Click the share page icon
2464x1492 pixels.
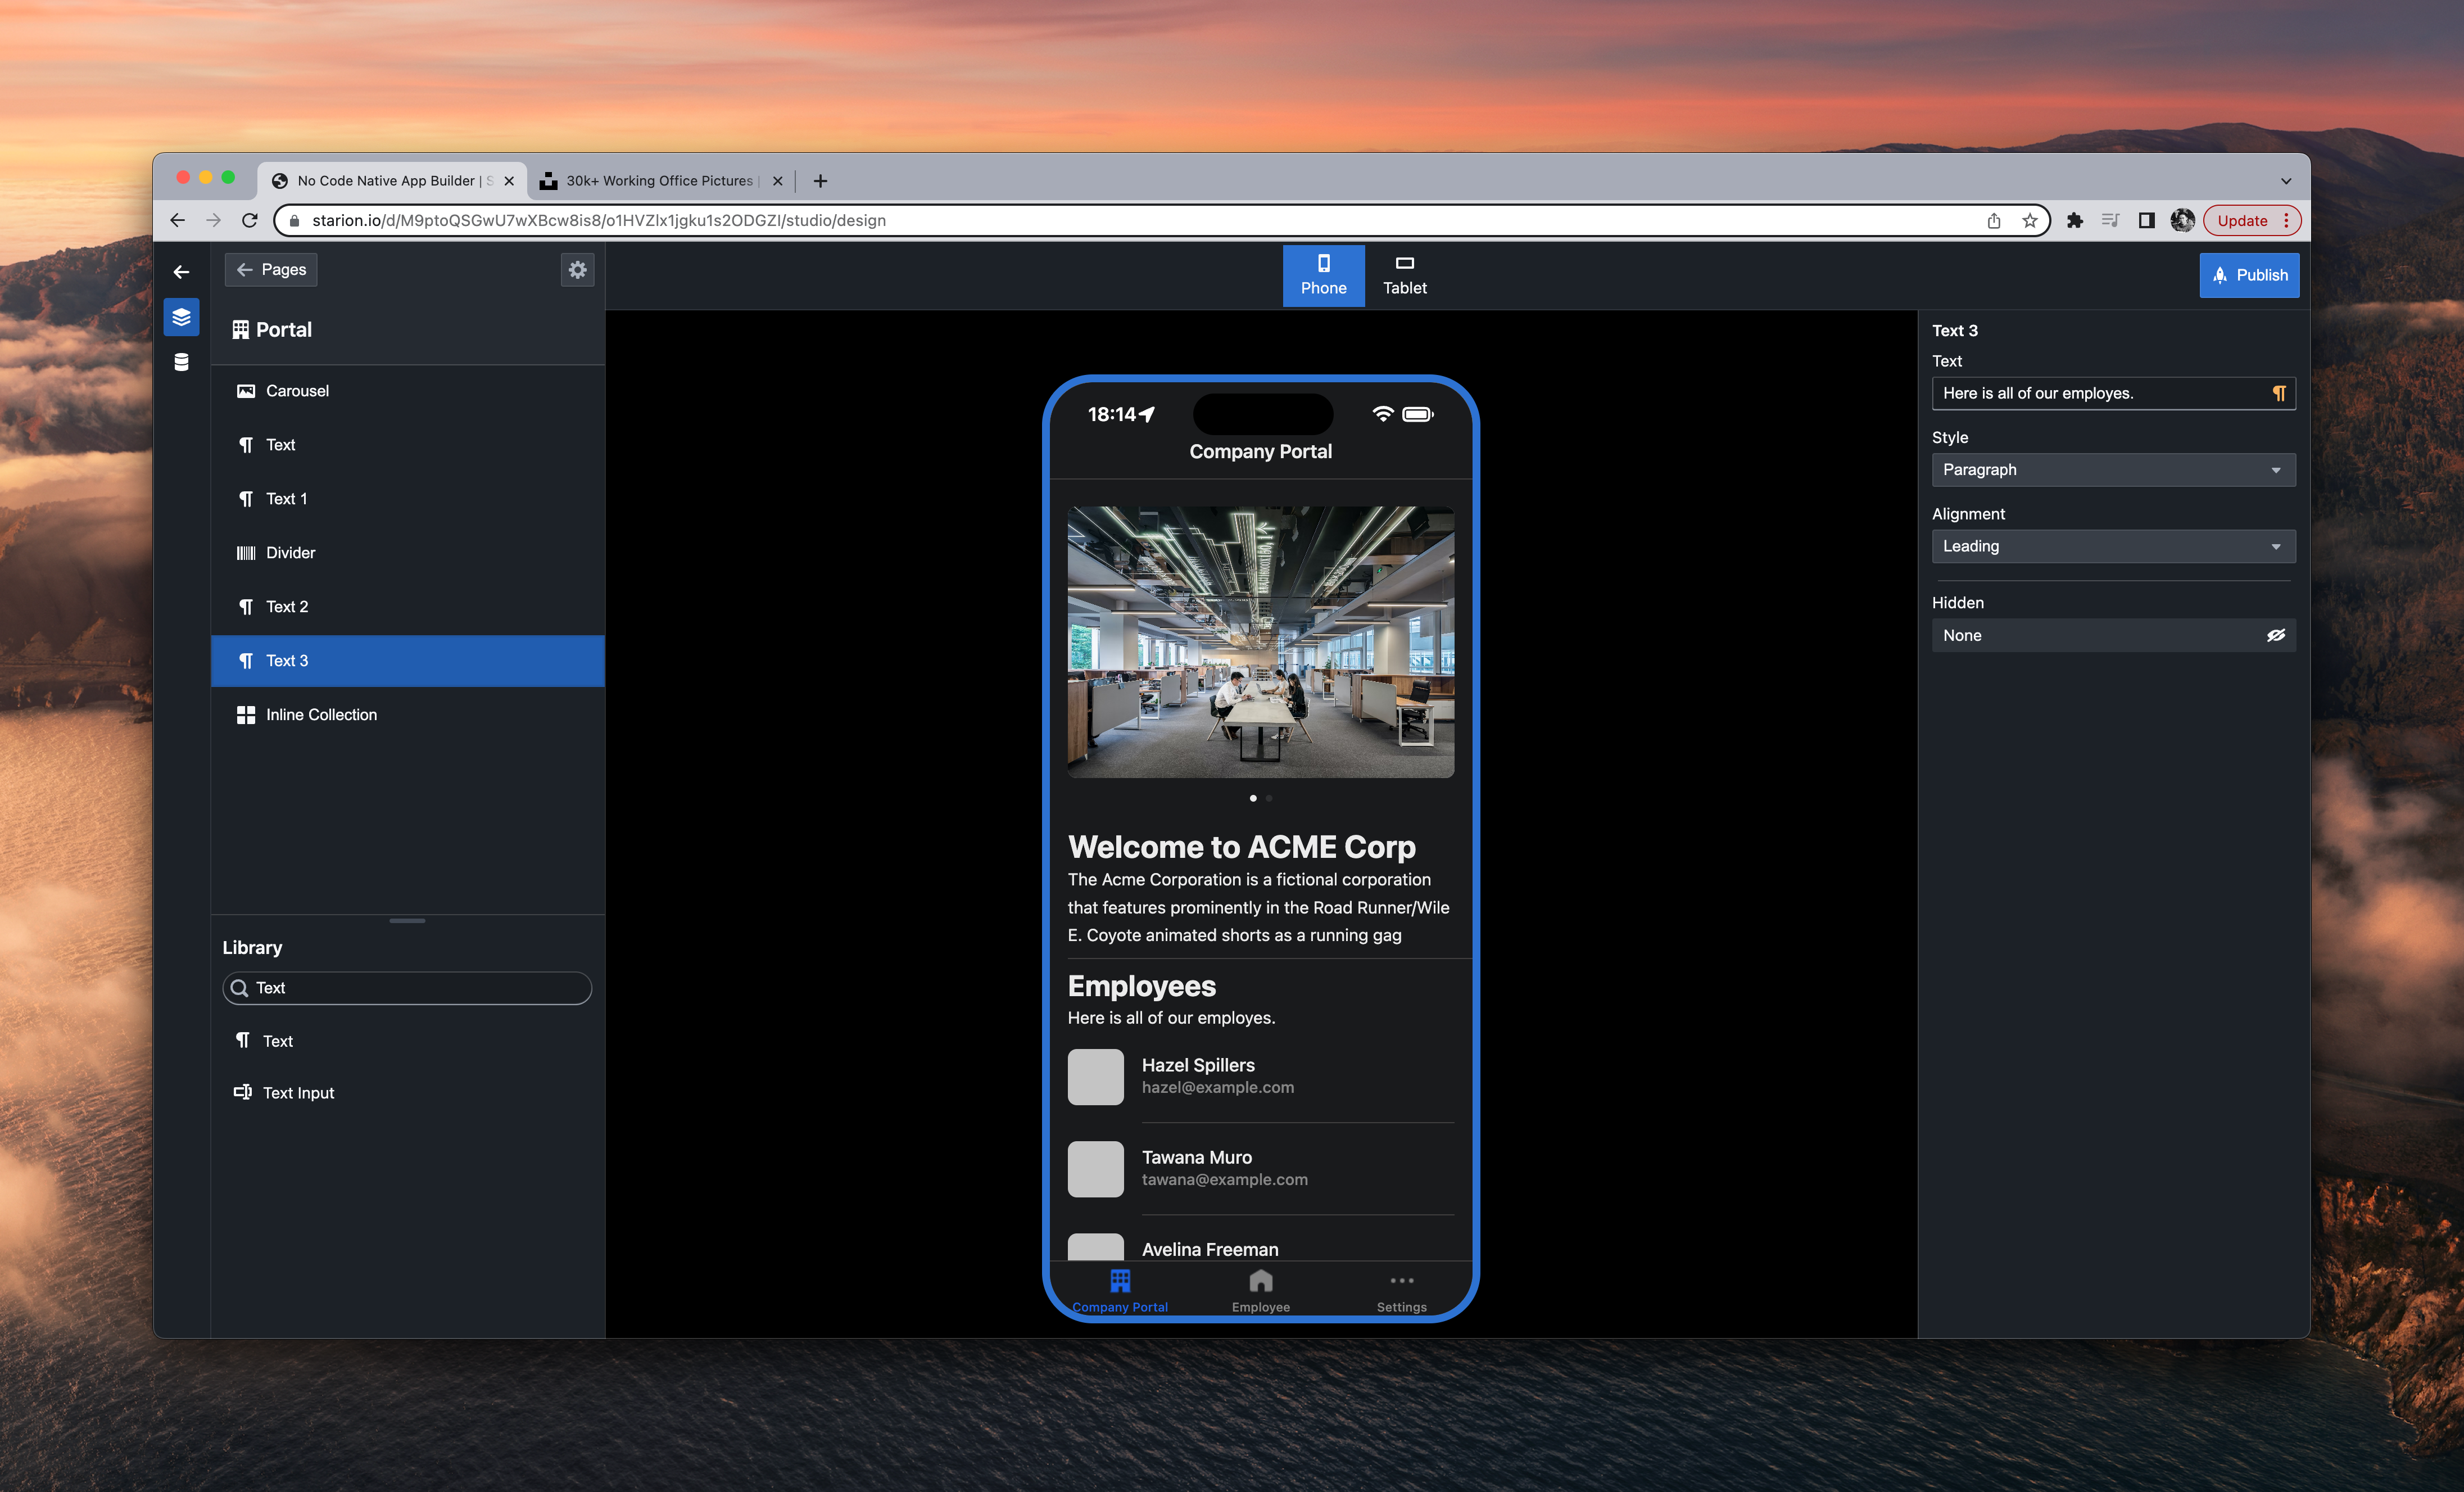coord(1993,221)
